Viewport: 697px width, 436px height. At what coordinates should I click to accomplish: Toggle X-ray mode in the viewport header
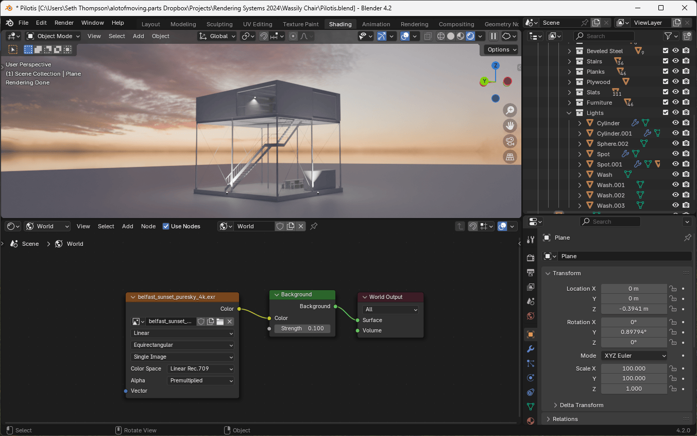pos(428,36)
